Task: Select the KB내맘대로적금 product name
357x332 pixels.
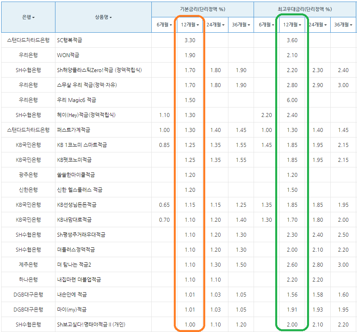Action: (74, 220)
